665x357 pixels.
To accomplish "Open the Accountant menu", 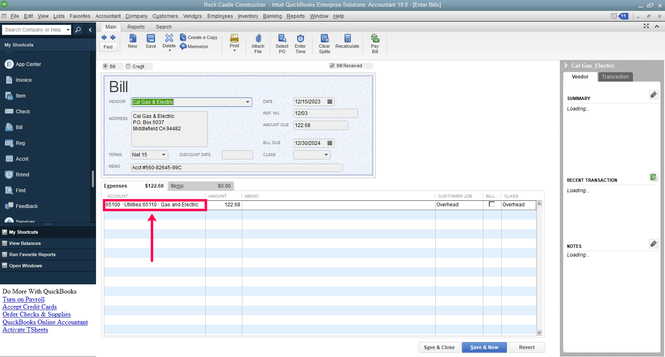I will [108, 16].
